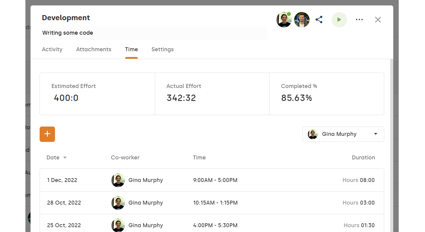The height and width of the screenshot is (232, 425).
Task: Click Gina Murphy's avatar in the 28 Oct row
Action: click(x=118, y=203)
